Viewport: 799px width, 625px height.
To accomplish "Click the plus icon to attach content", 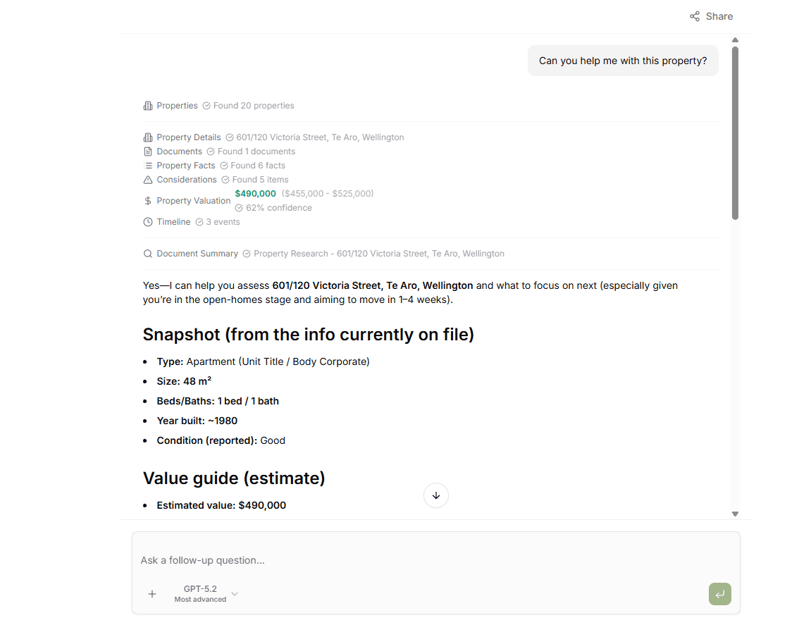I will [x=152, y=594].
